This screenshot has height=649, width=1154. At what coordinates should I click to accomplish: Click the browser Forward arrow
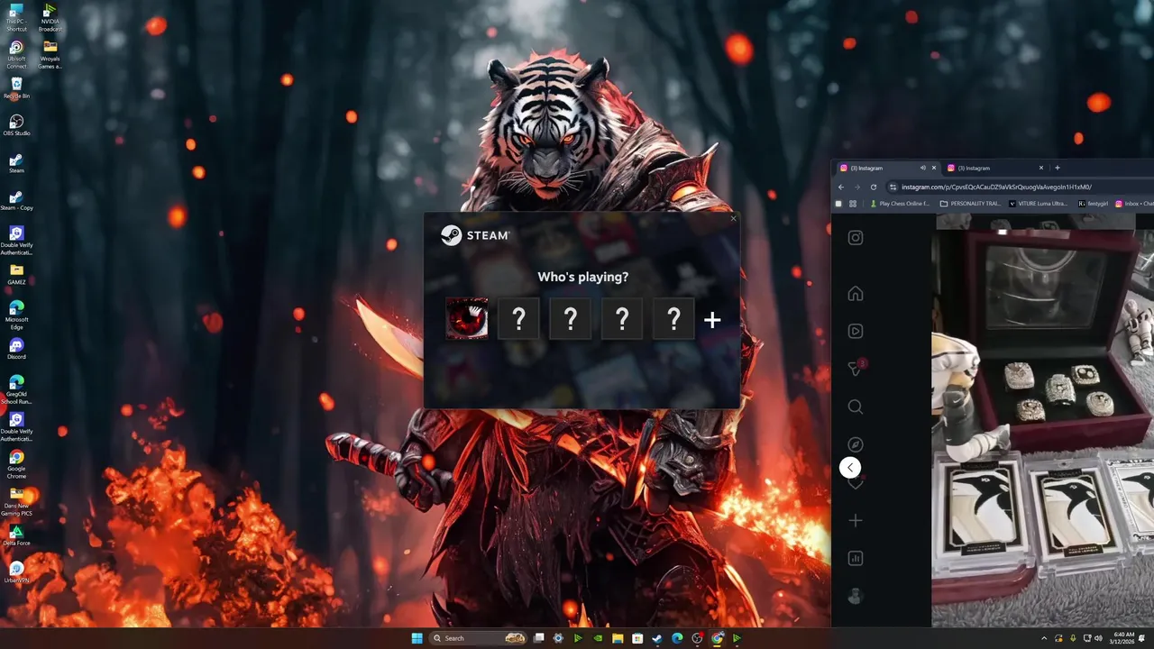tap(857, 187)
